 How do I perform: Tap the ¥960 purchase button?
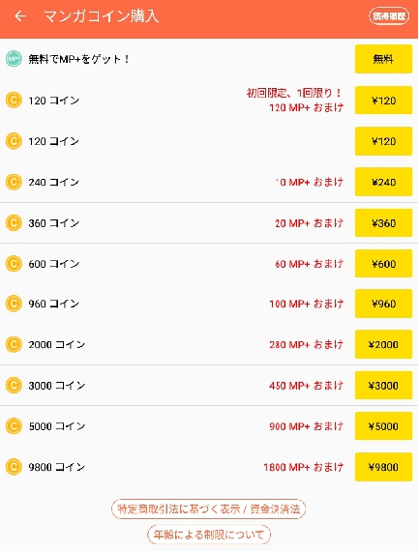point(383,304)
